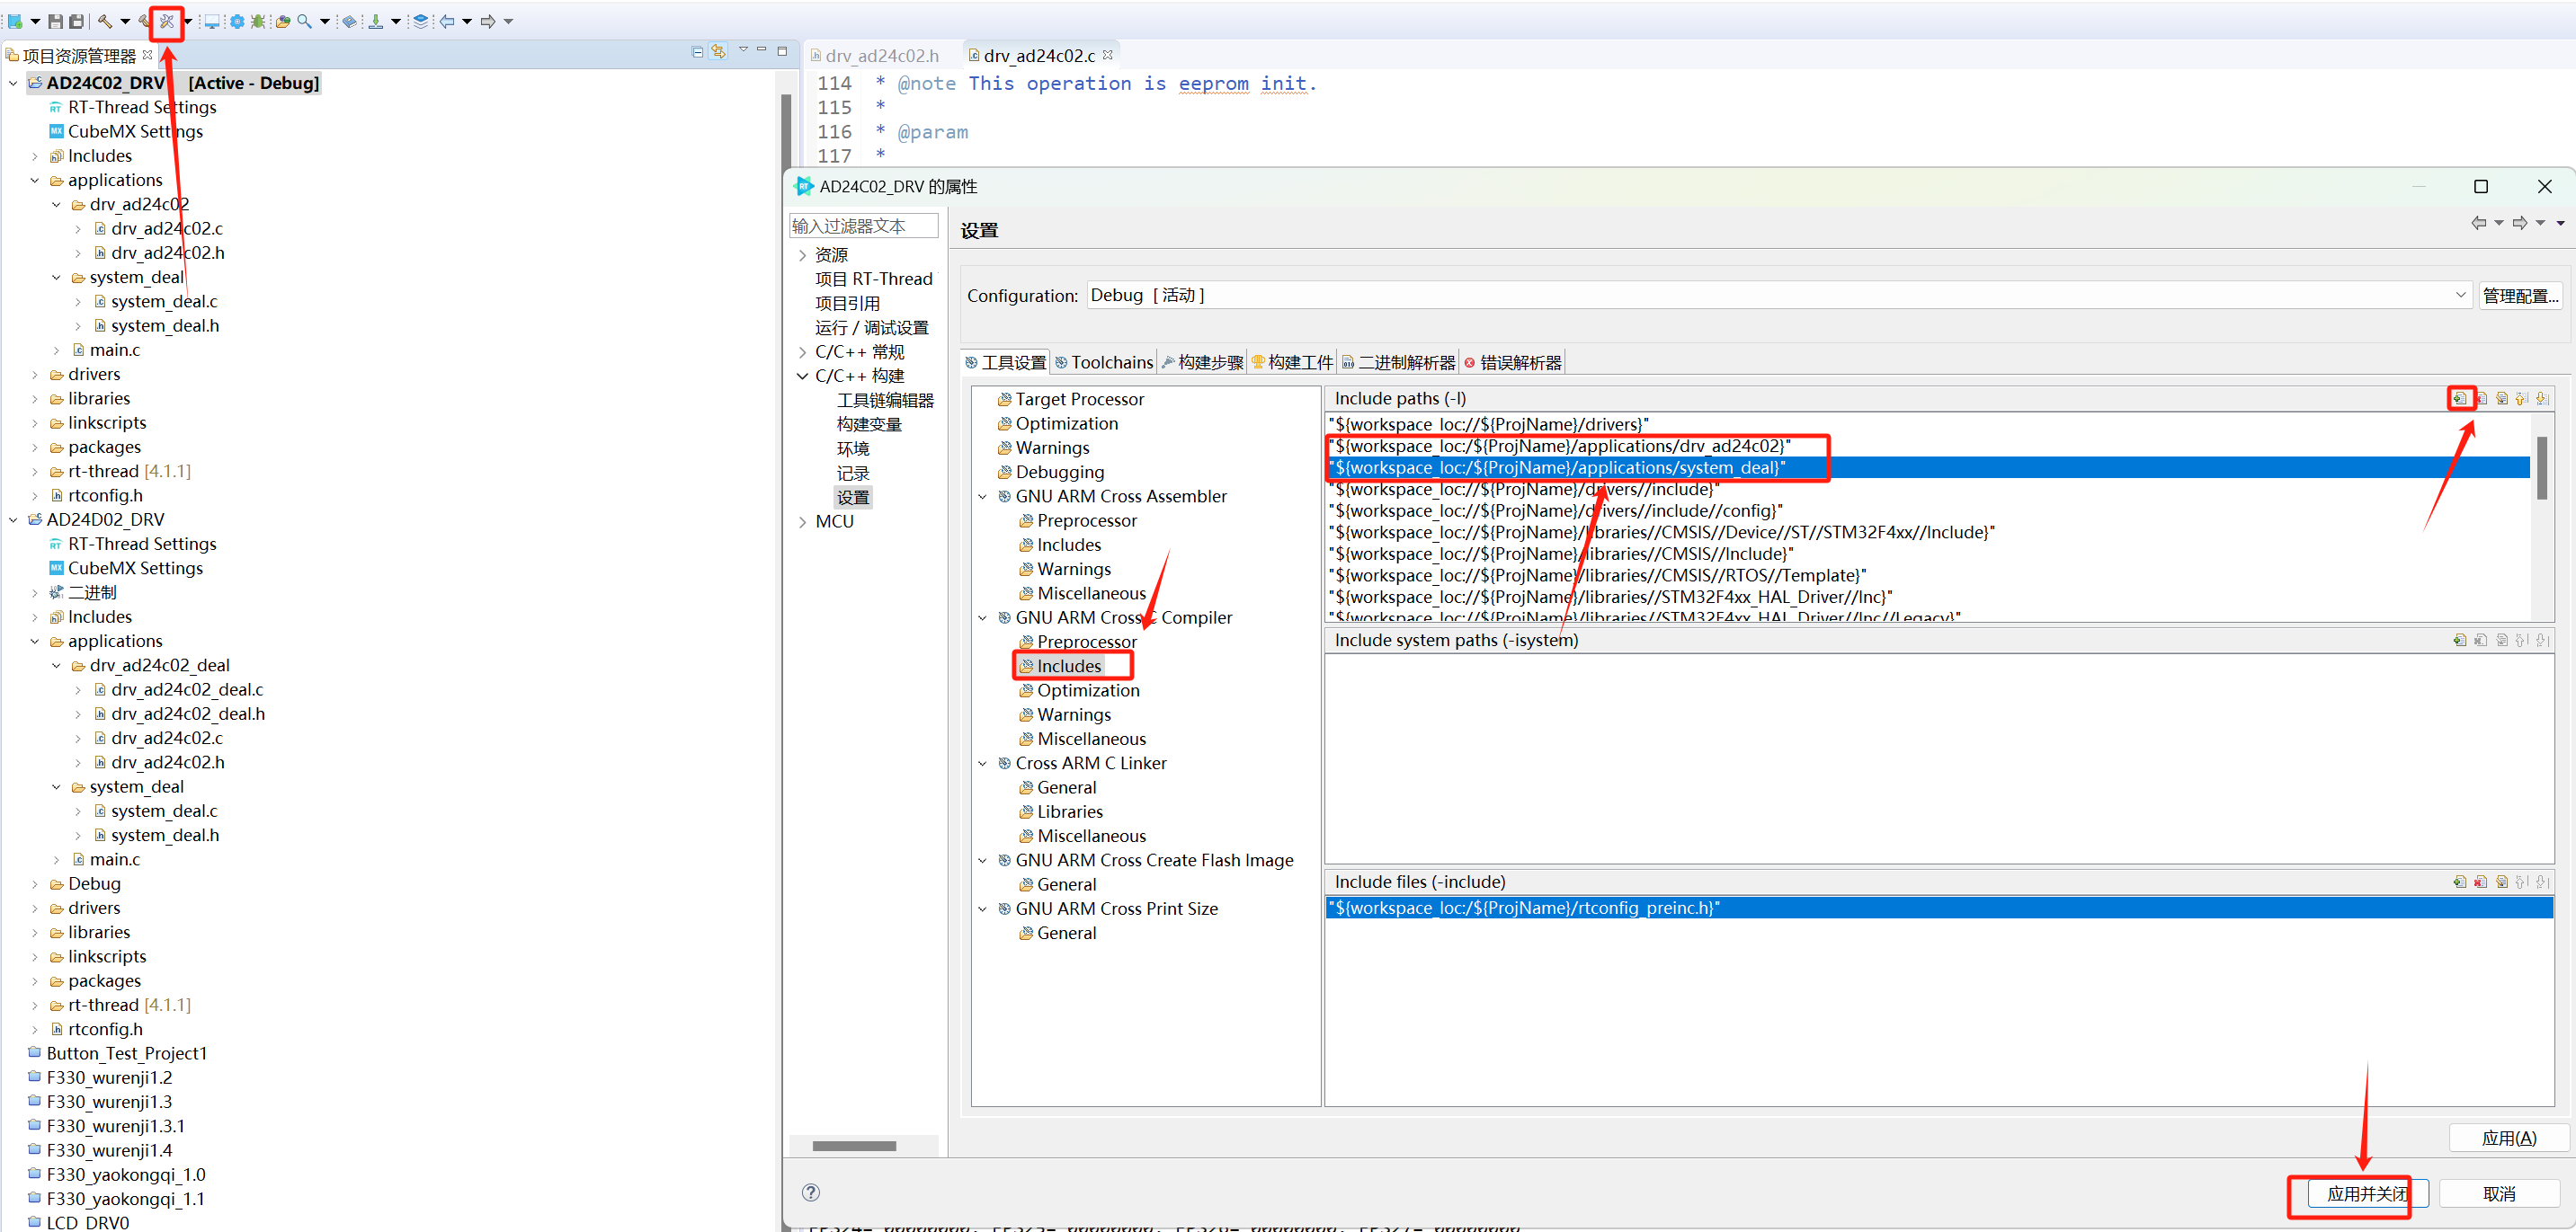Click the 应用并关闭 button

pyautogui.click(x=2365, y=1193)
